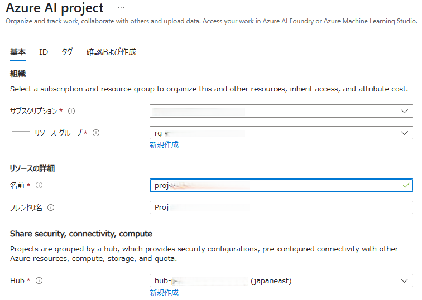Click 新規作成 link under resource group
422x300 pixels.
coord(164,144)
